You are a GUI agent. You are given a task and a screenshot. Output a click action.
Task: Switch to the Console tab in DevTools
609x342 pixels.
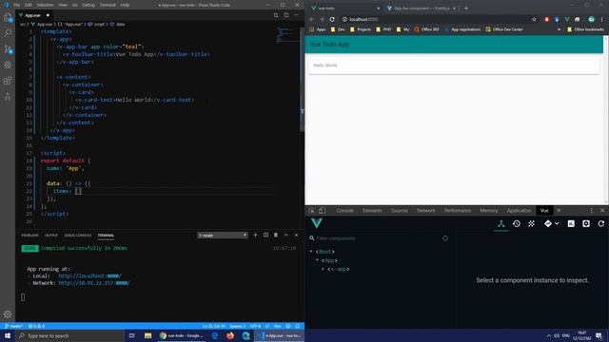pos(344,211)
